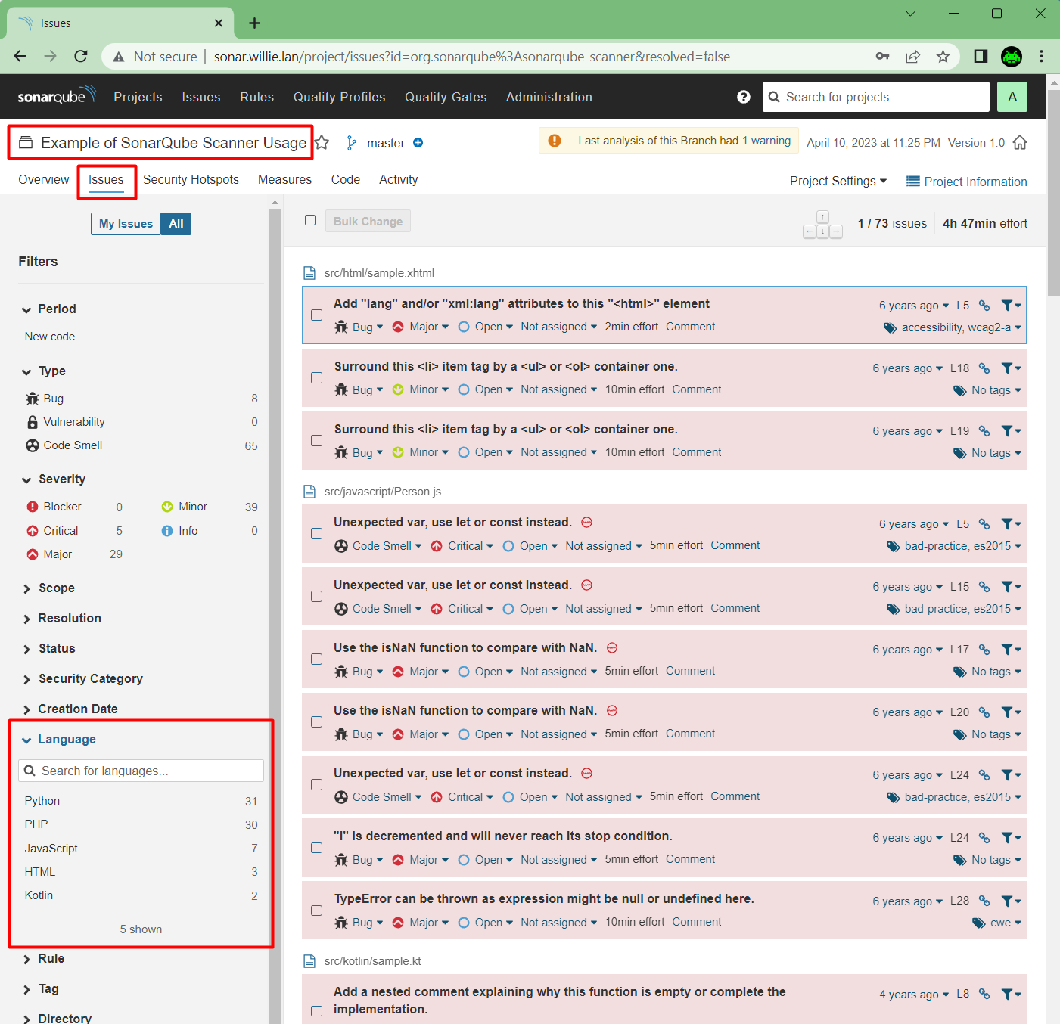Click the Share icon in the address bar
The height and width of the screenshot is (1024, 1060).
[913, 57]
